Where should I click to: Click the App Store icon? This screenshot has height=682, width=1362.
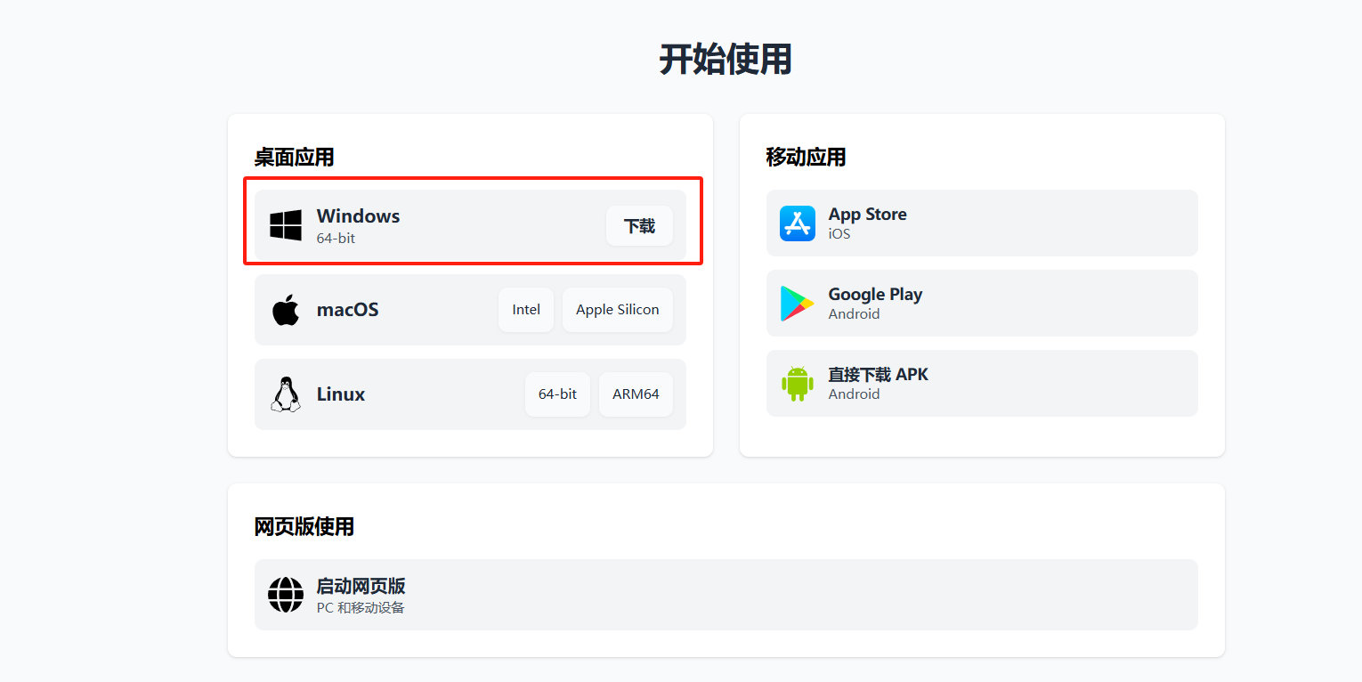tap(798, 223)
